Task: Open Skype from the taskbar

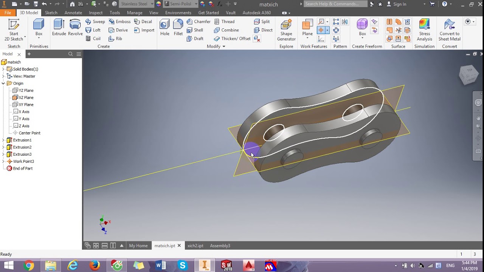Action: pyautogui.click(x=183, y=266)
